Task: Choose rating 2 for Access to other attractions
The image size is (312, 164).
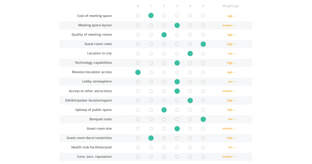Action: 164,91
